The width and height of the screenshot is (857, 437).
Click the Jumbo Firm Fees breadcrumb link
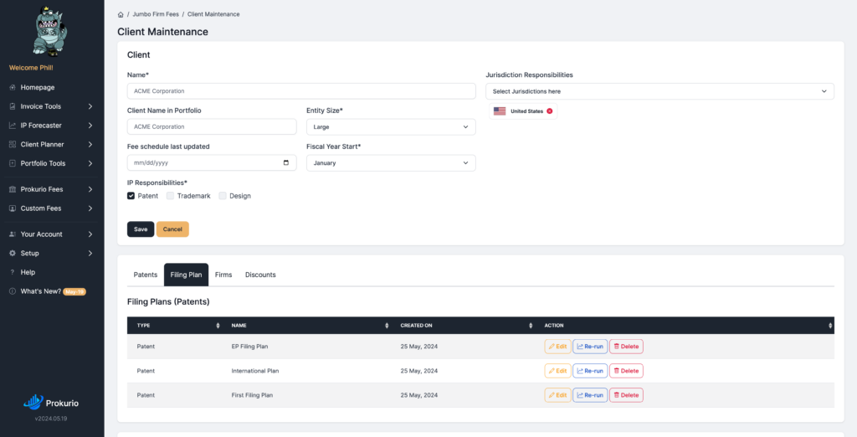pyautogui.click(x=155, y=14)
